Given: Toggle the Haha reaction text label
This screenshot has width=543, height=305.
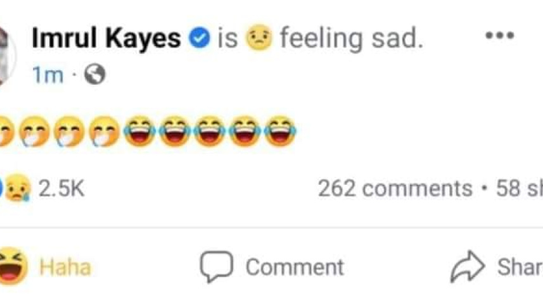Looking at the screenshot, I should tap(65, 267).
